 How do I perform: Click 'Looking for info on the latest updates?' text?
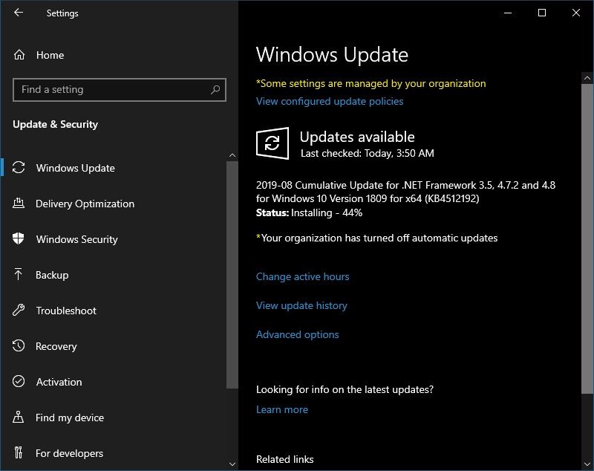[345, 389]
